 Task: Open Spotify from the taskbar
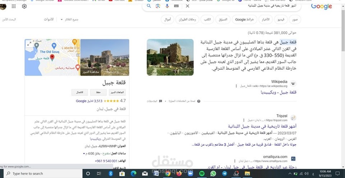tap(202, 174)
